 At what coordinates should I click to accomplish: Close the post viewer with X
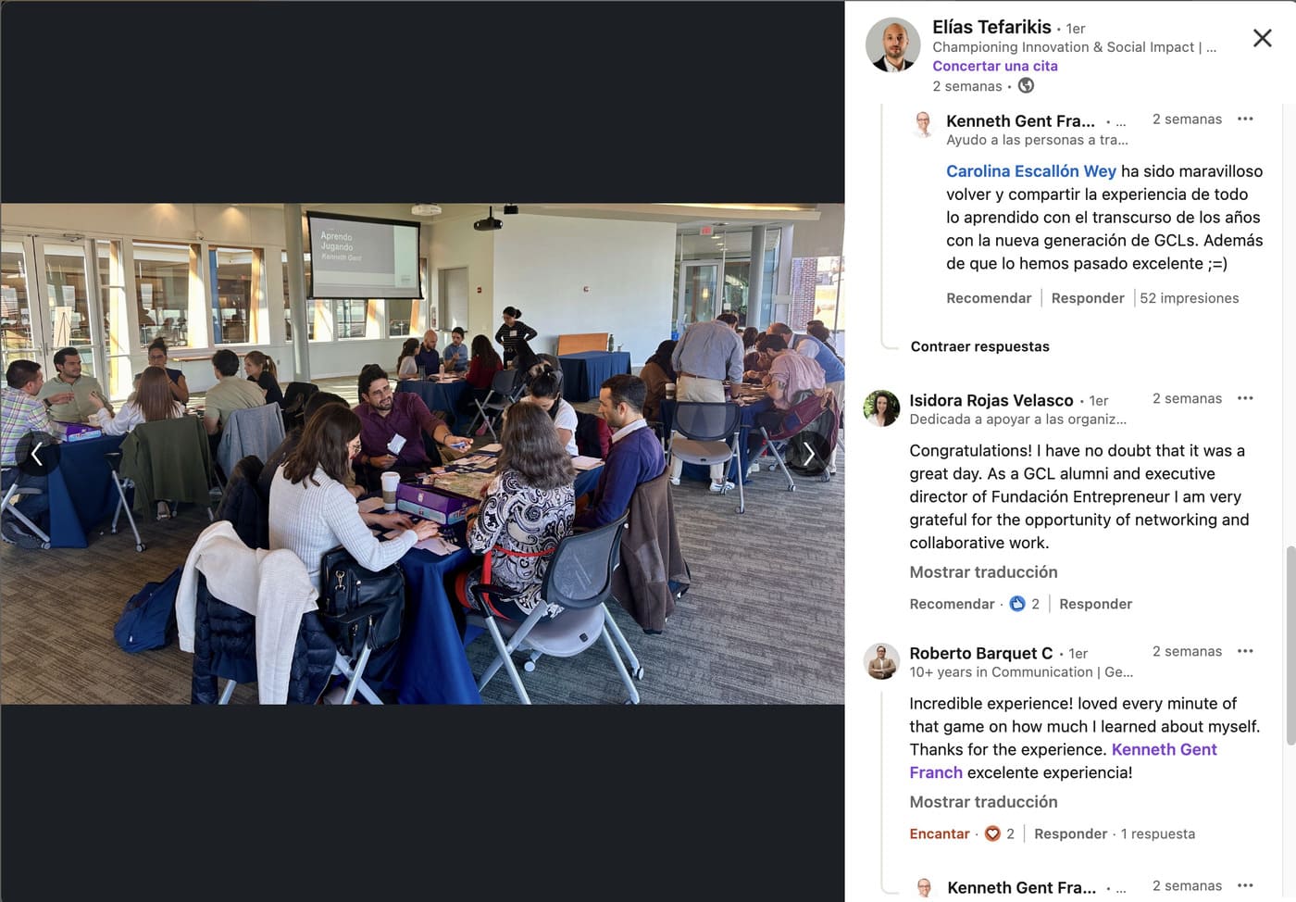[1262, 38]
